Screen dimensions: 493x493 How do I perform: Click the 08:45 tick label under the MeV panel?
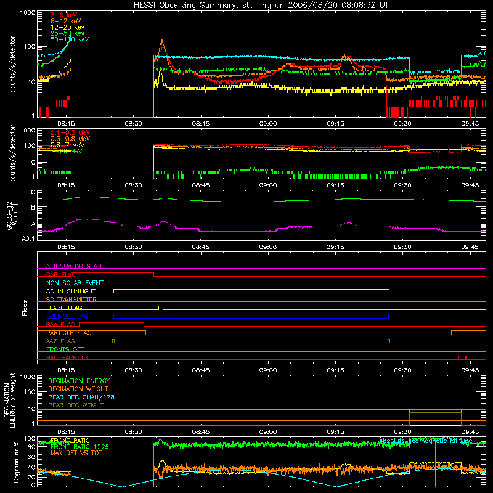click(x=201, y=185)
